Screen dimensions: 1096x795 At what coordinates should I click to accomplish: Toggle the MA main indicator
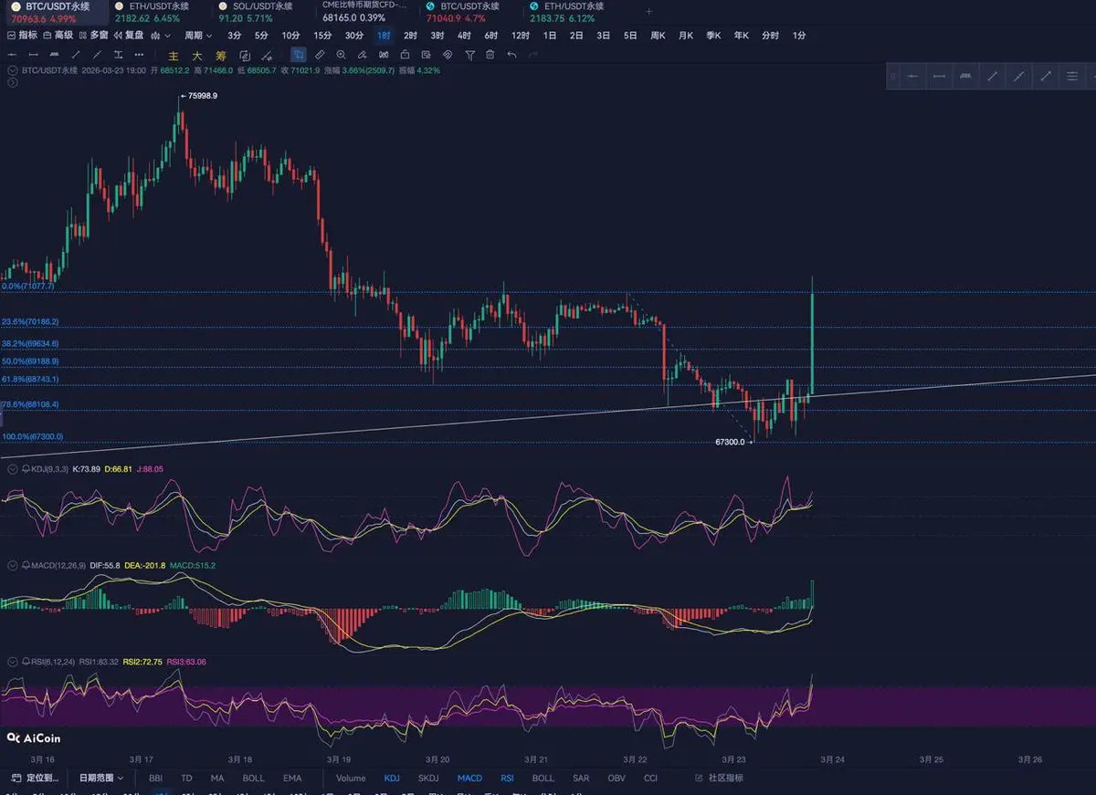(x=217, y=779)
